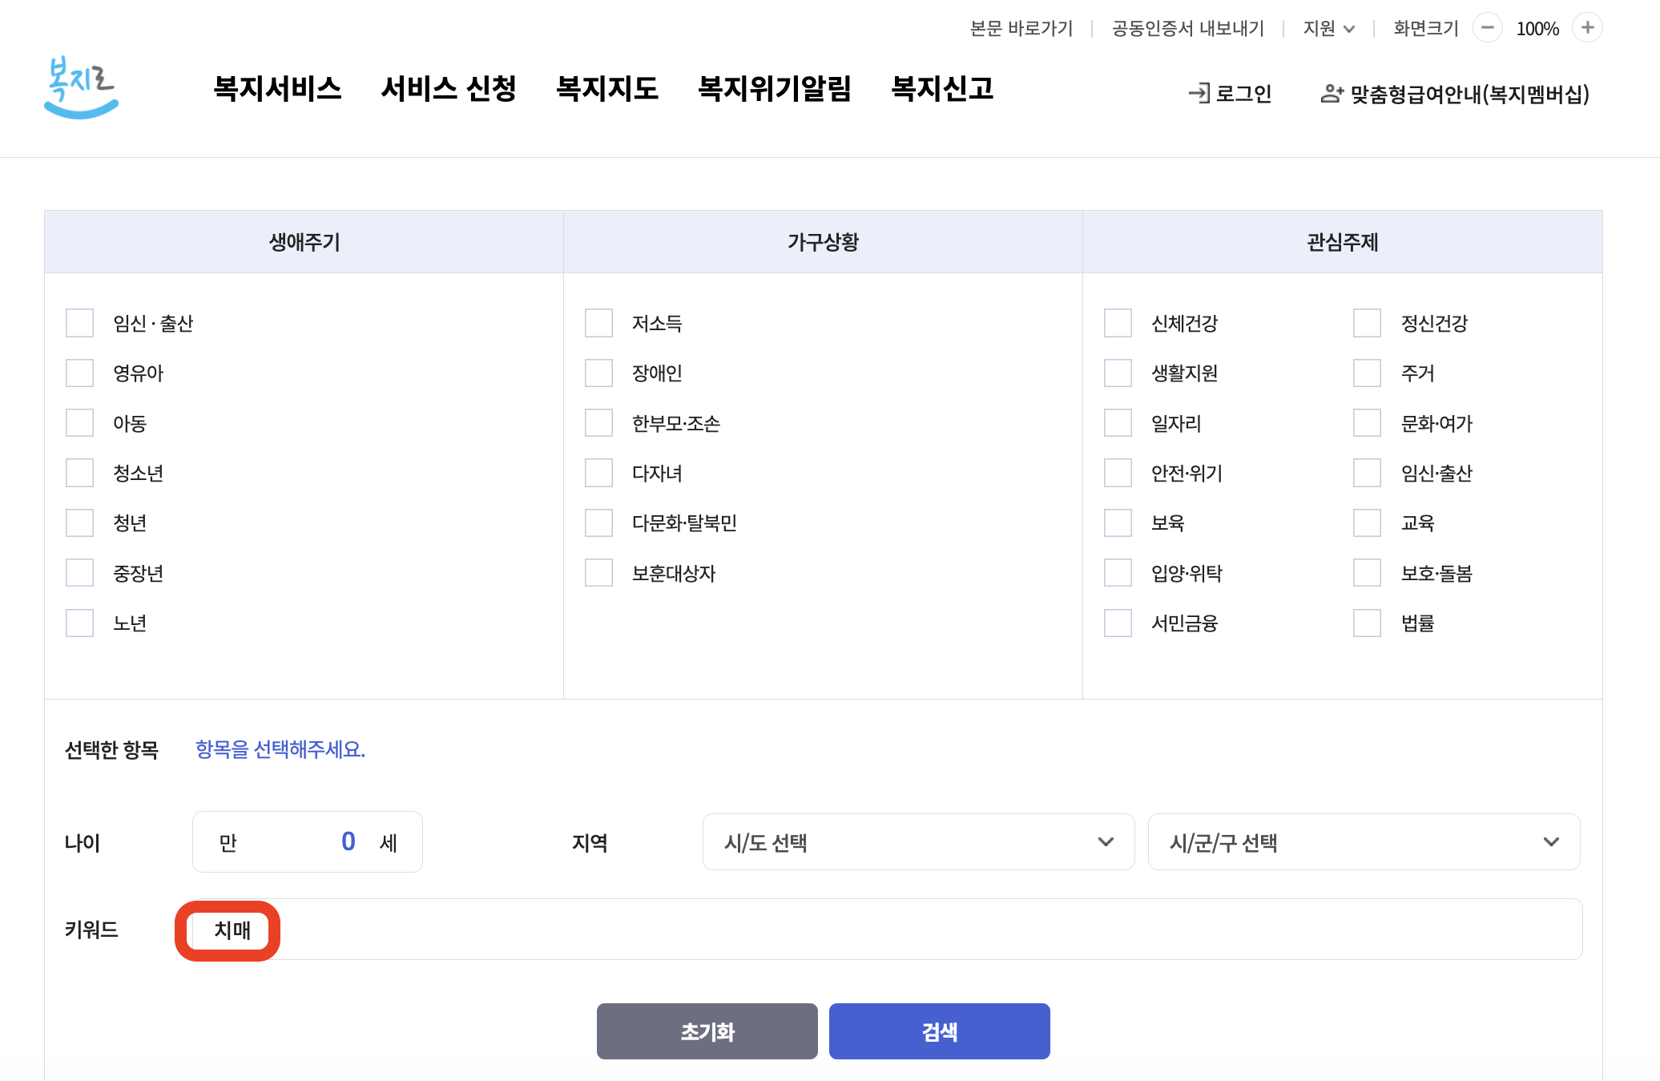Screen dimensions: 1660x1081
Task: Click the 초기화 reset button
Action: pos(707,1031)
